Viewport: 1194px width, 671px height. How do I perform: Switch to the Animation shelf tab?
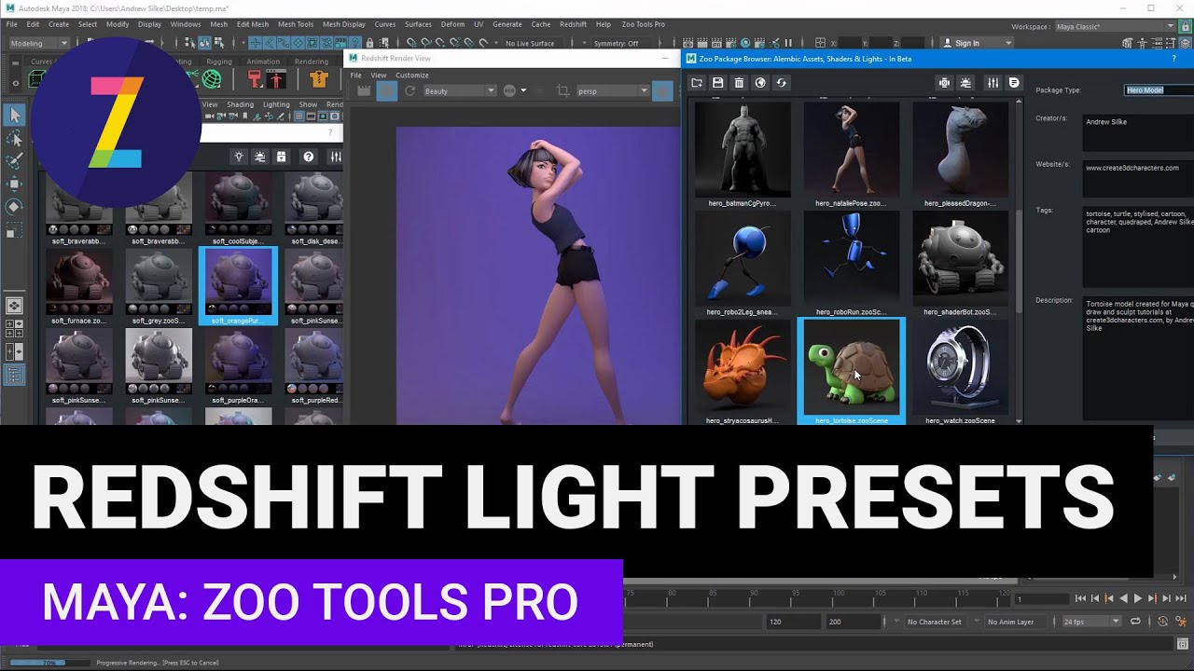263,62
